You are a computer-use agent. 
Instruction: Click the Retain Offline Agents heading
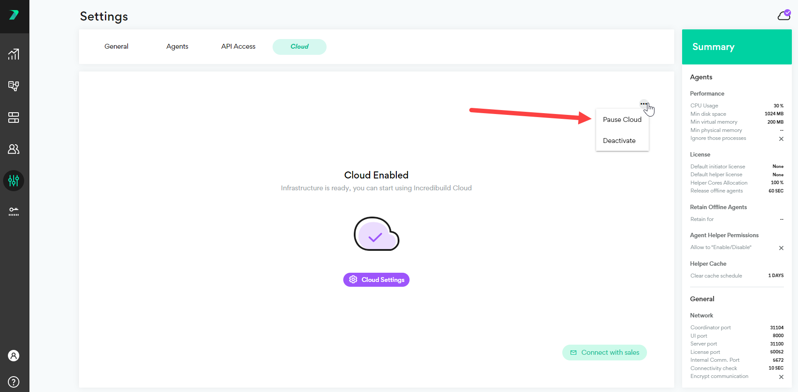tap(718, 207)
